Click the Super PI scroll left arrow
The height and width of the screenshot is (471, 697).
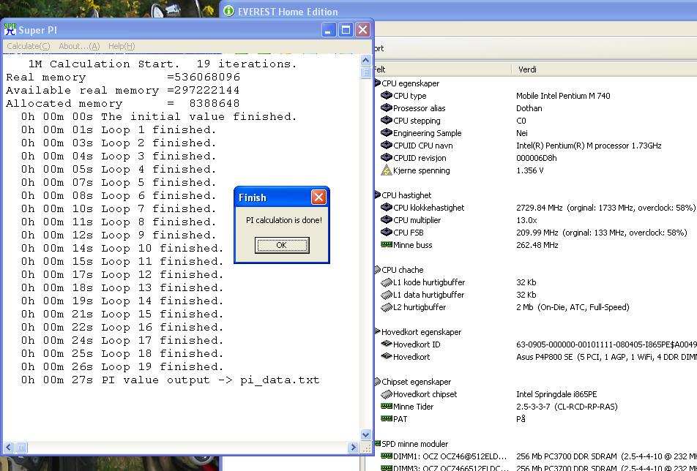pos(9,447)
